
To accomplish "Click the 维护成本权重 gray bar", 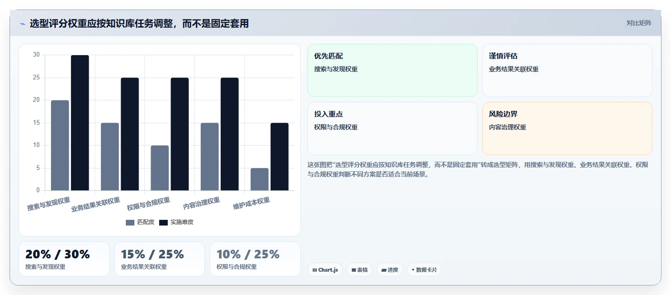I will pyautogui.click(x=260, y=179).
